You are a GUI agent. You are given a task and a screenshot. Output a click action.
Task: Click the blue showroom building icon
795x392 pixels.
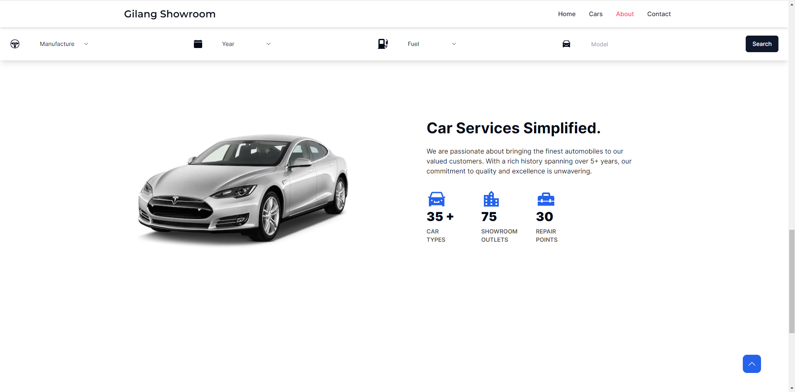point(491,199)
